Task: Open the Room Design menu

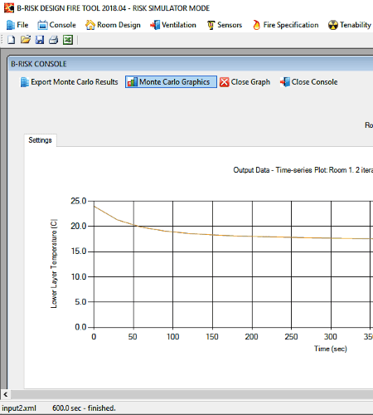Action: tap(113, 25)
